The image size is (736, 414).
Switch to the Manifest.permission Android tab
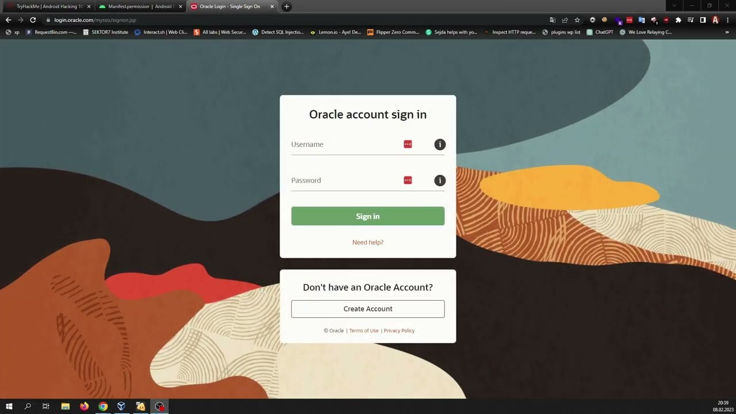pyautogui.click(x=140, y=6)
